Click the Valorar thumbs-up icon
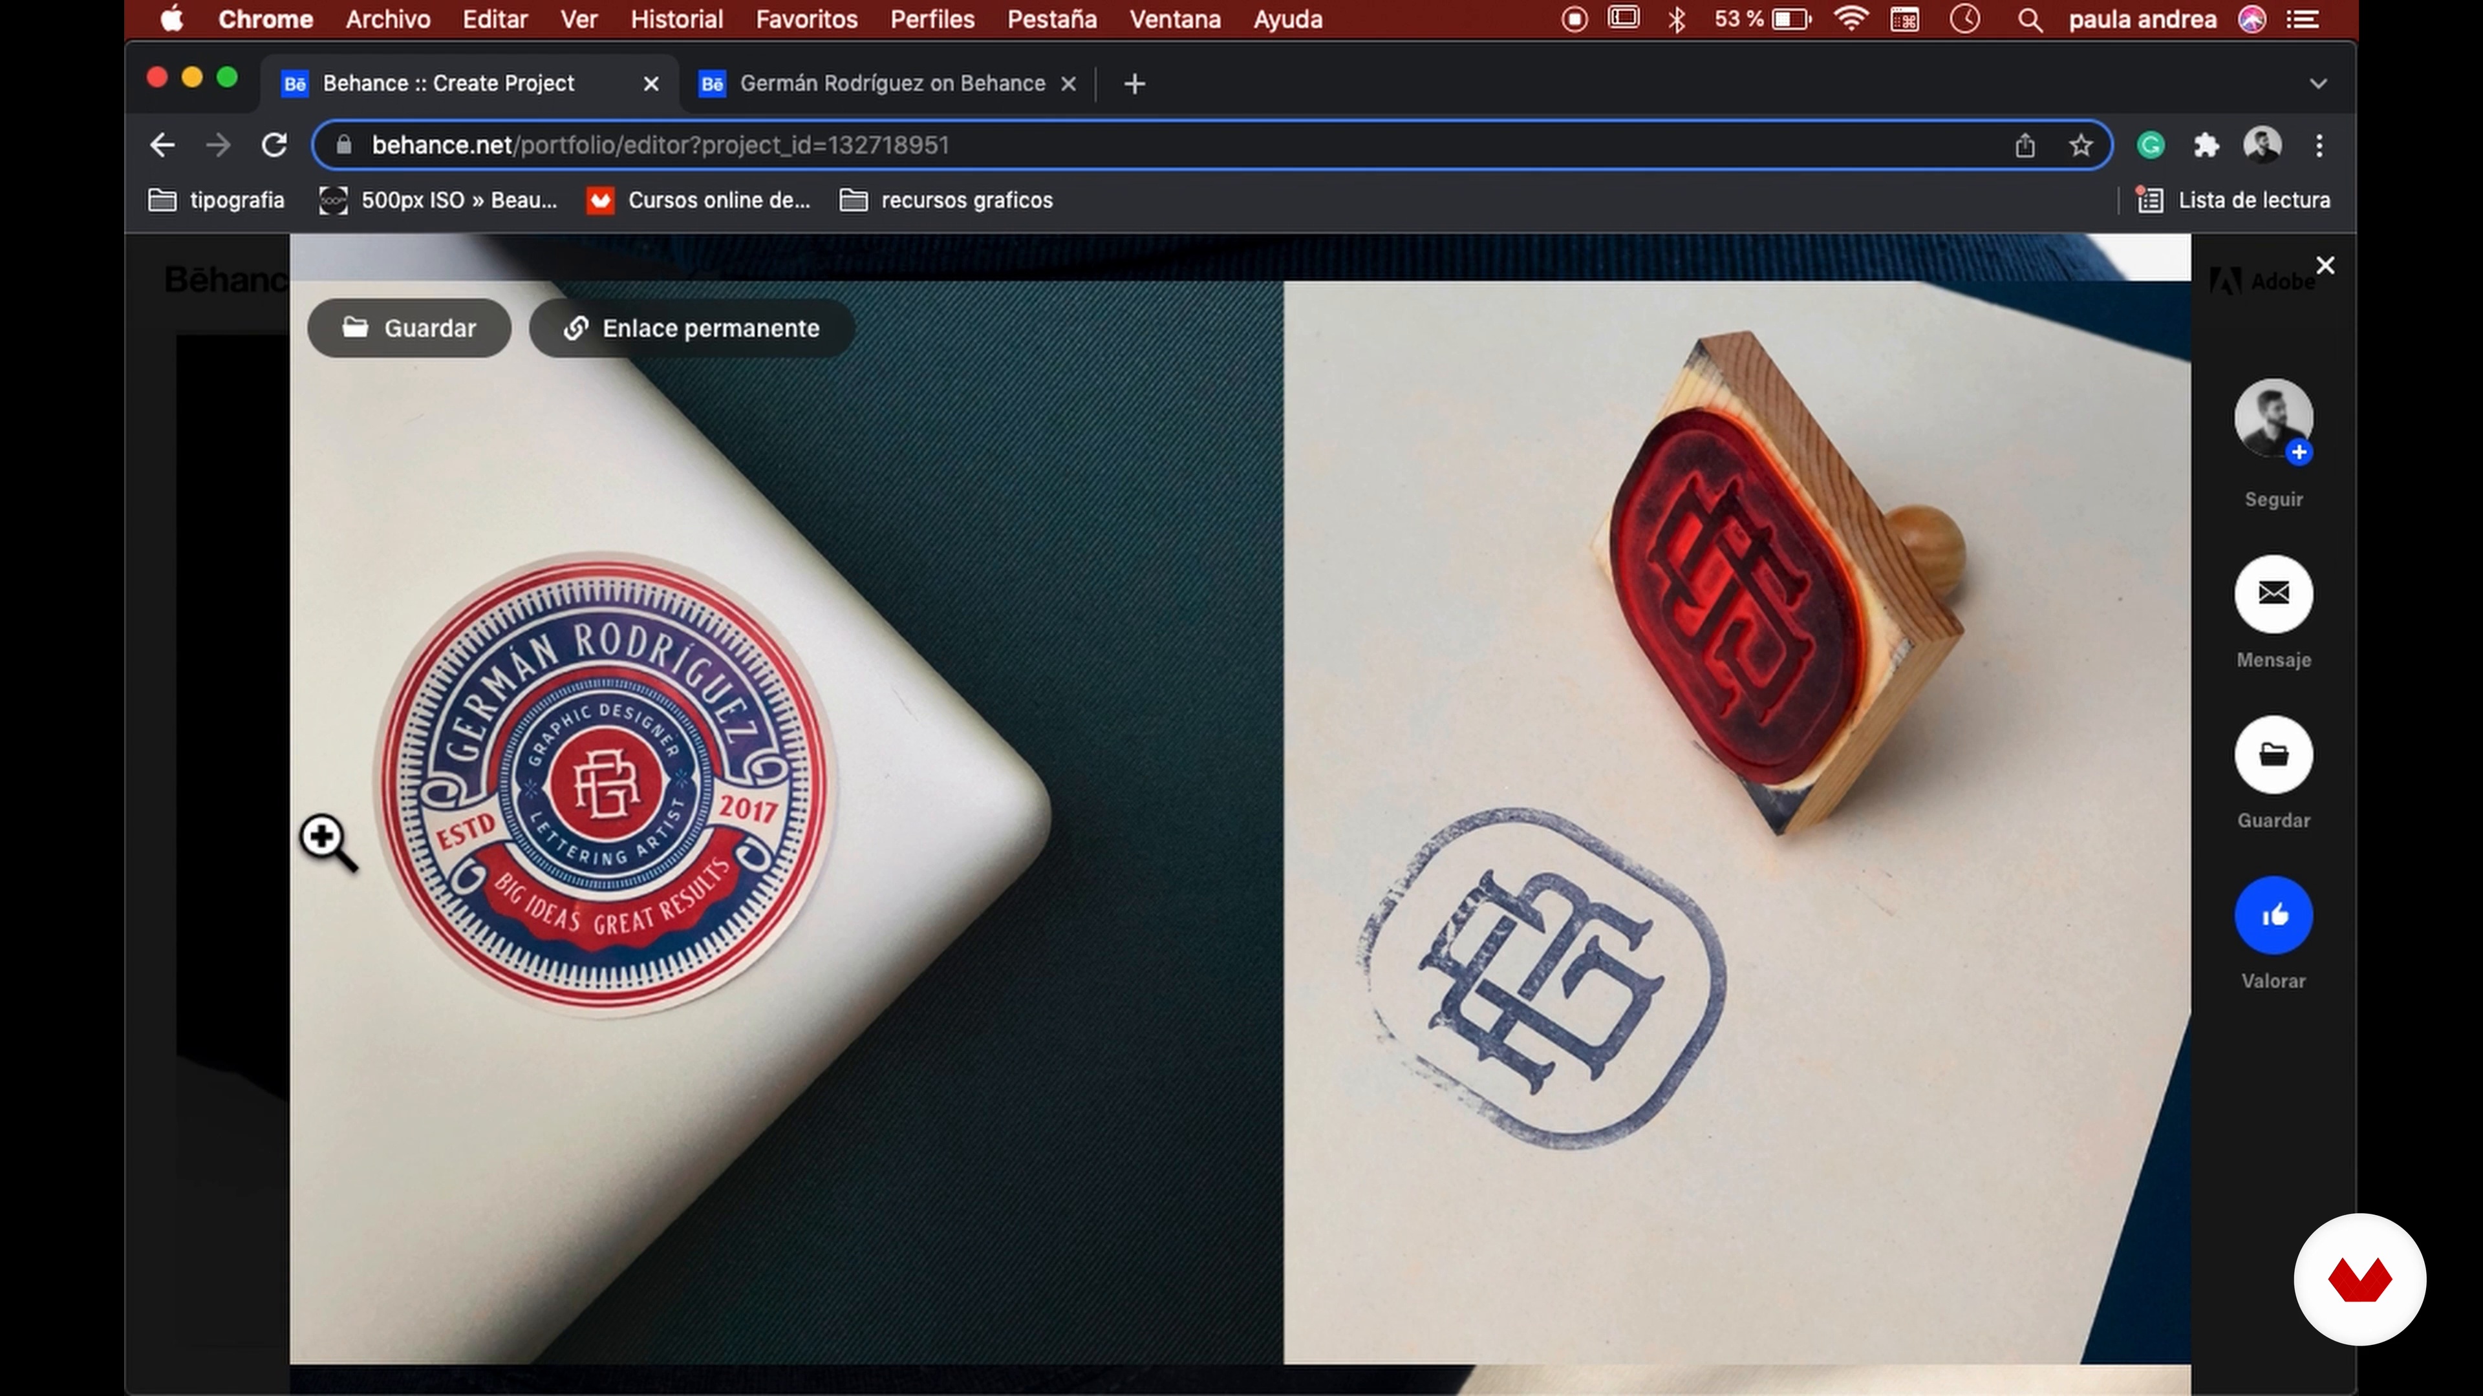Screen dimensions: 2483x1396 2273,915
